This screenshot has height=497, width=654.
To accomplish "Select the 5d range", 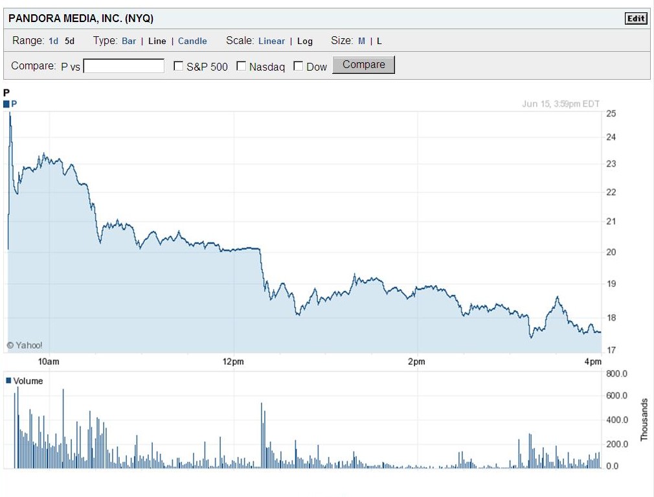I will (70, 41).
